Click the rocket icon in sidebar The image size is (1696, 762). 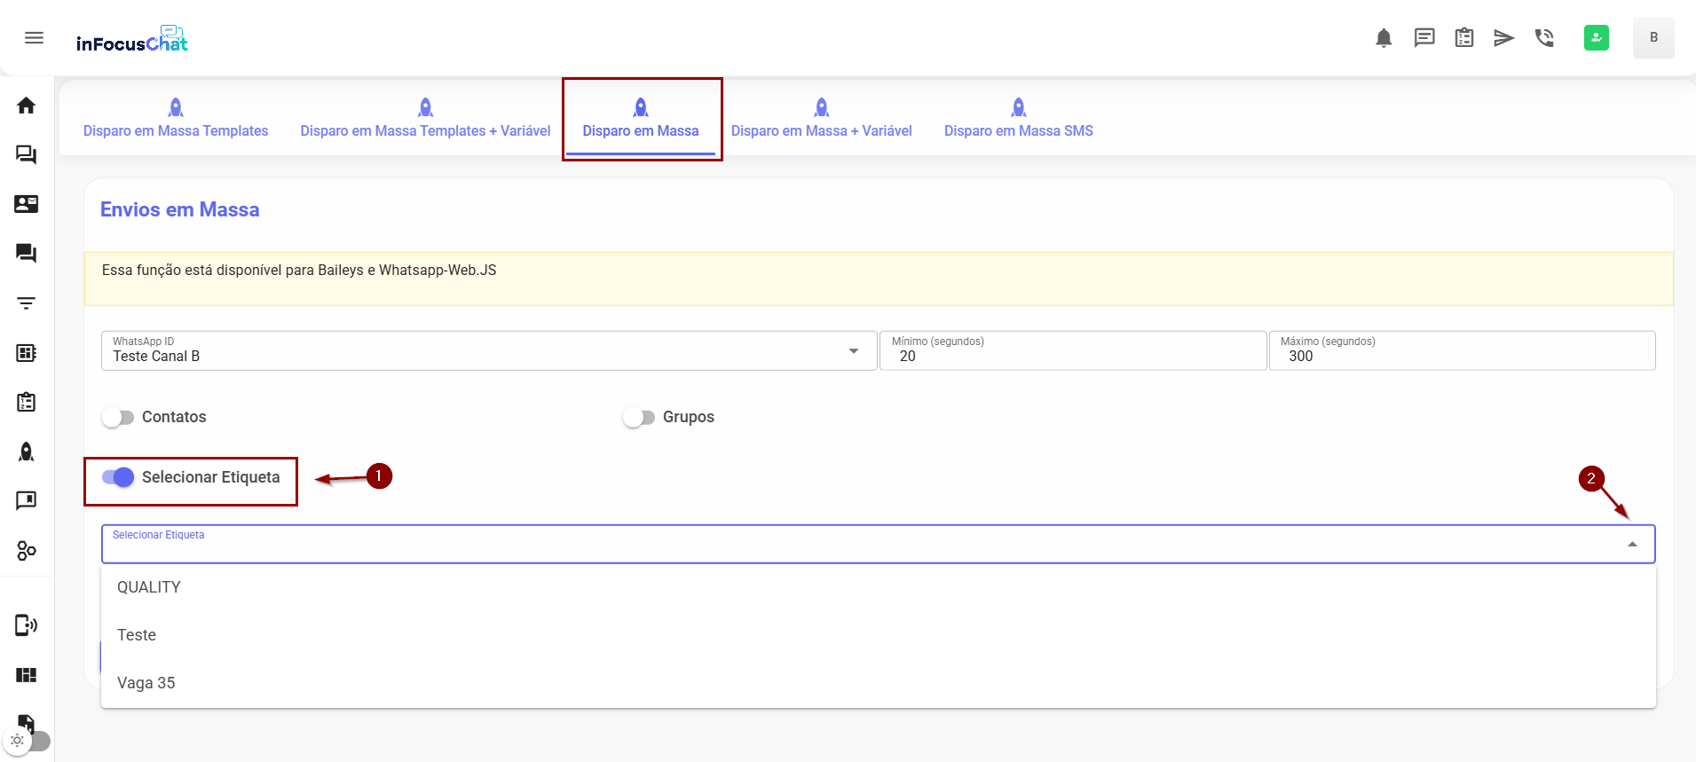pos(27,452)
